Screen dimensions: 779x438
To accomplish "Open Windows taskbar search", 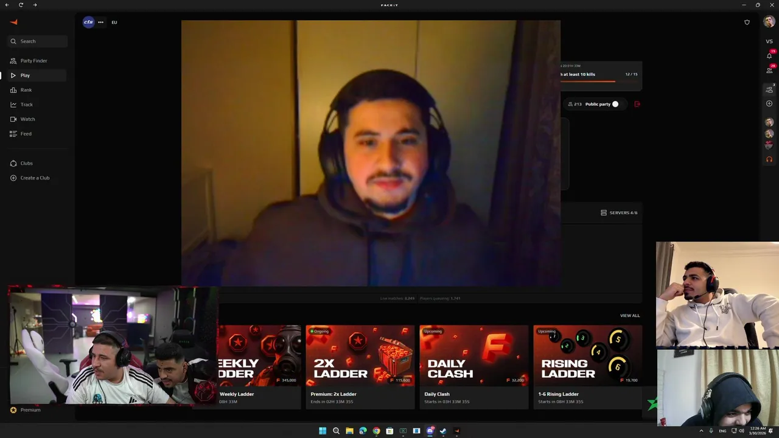I will (x=336, y=431).
